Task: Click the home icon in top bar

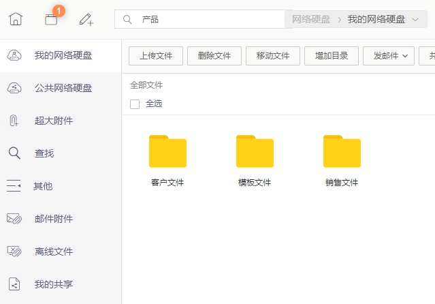Action: (x=16, y=19)
